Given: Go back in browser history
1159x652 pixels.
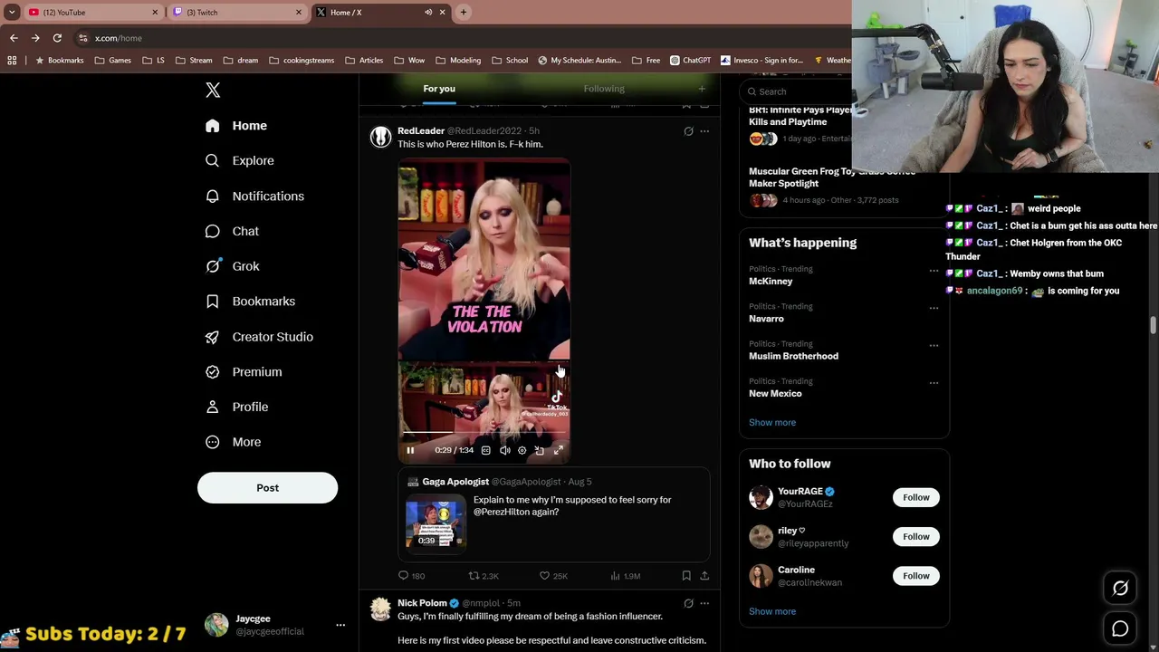Looking at the screenshot, I should click(14, 38).
